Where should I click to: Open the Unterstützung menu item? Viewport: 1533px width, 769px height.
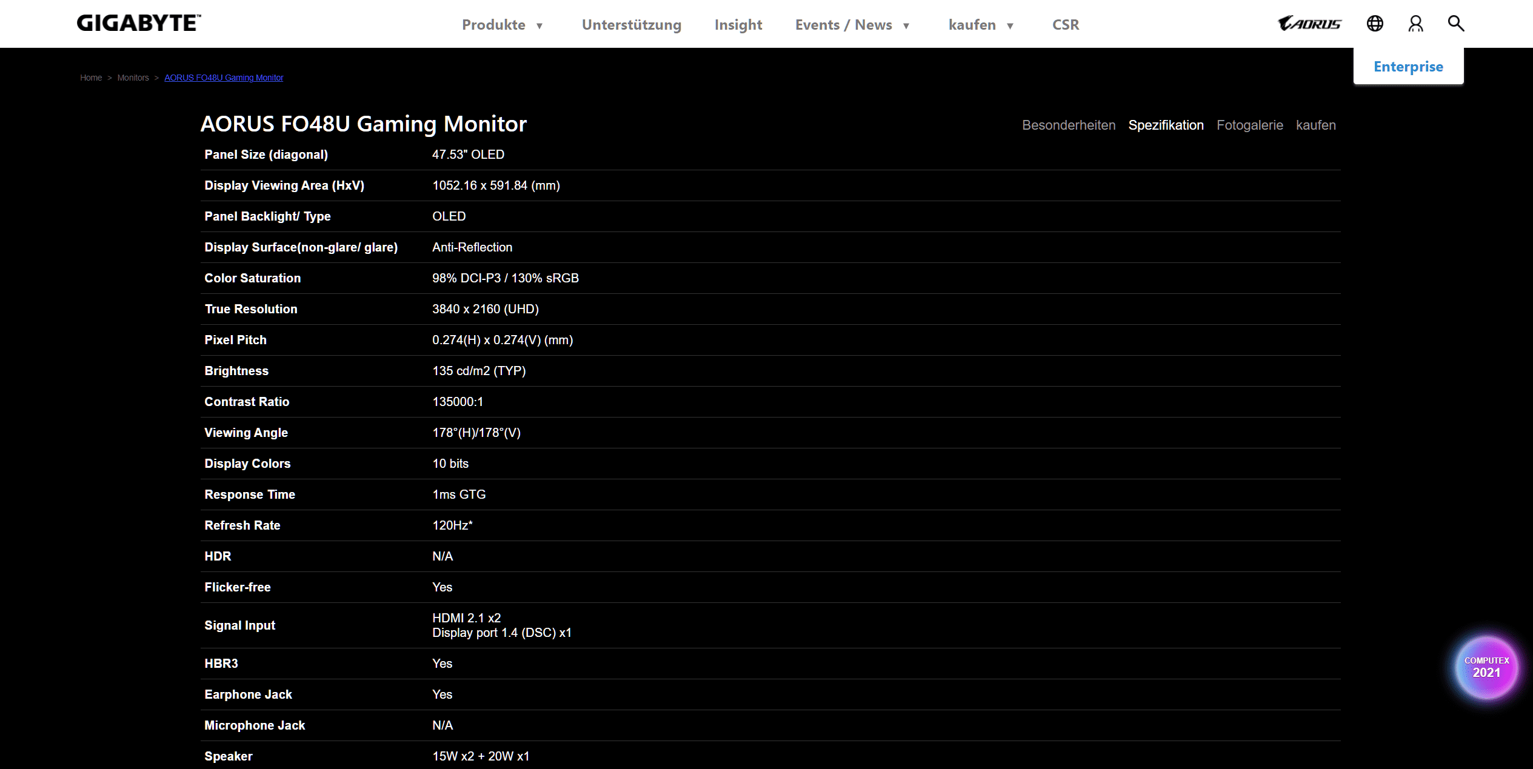pos(632,25)
